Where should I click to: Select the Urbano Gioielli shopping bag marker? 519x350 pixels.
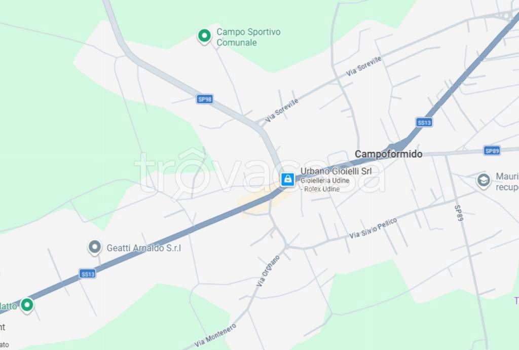tap(288, 180)
